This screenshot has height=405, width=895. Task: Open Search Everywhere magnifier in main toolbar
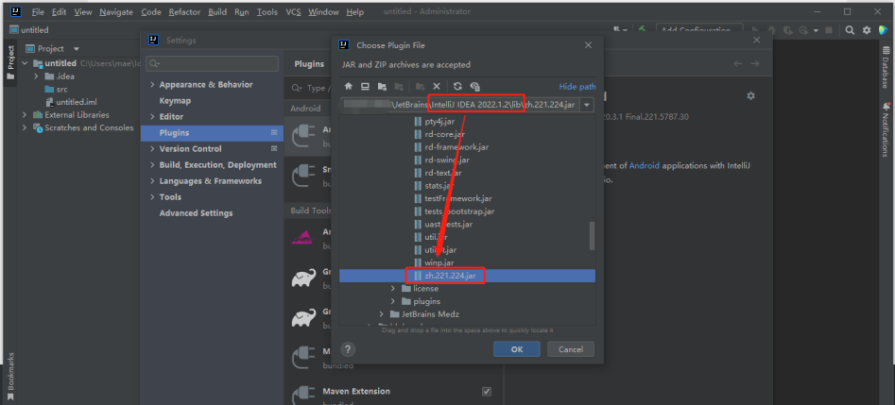[x=850, y=30]
